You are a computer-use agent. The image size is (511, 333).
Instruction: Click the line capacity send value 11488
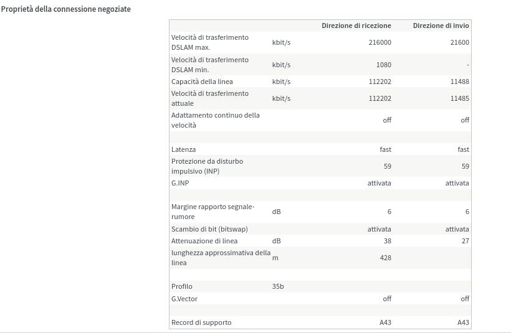tap(459, 82)
